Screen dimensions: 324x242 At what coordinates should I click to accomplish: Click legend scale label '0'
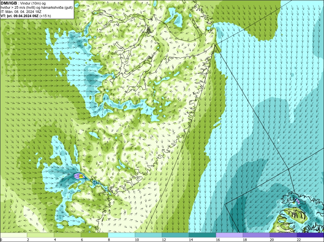click(x=1, y=240)
